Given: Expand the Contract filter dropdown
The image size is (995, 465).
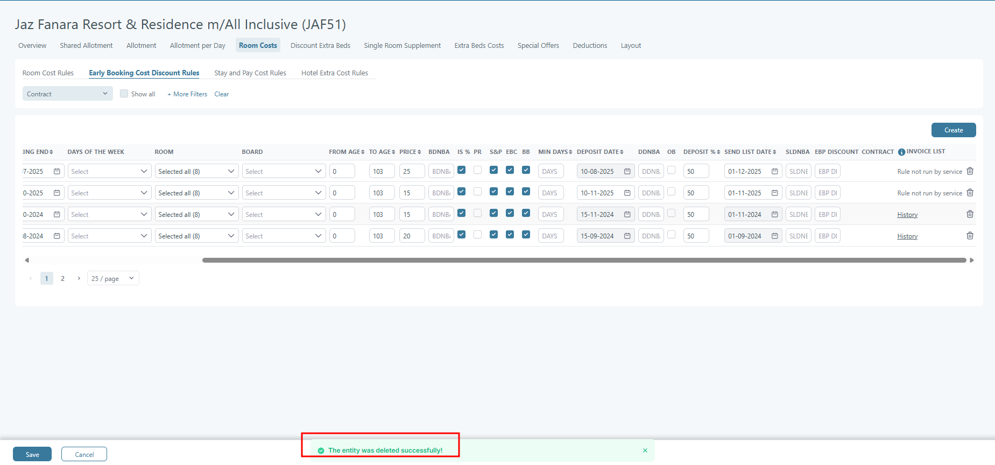Looking at the screenshot, I should (x=67, y=94).
